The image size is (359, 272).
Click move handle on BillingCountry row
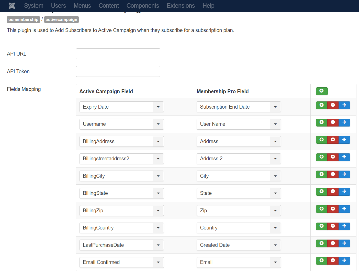click(344, 226)
